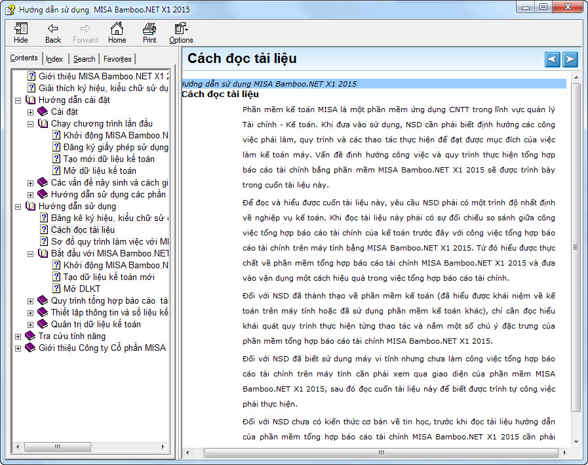
Task: Click book icon of Giới thiệu Công ty Cổ phần MISA
Action: tap(30, 348)
